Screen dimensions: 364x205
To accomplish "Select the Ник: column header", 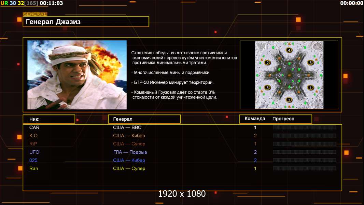I will pyautogui.click(x=48, y=119).
